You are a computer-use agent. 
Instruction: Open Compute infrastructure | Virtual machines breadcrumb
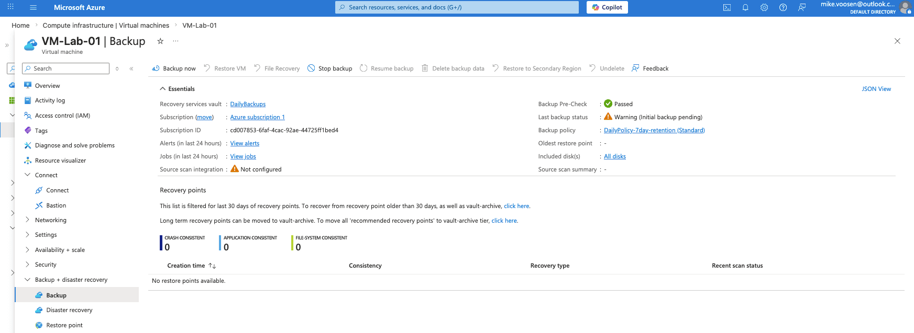pos(106,25)
